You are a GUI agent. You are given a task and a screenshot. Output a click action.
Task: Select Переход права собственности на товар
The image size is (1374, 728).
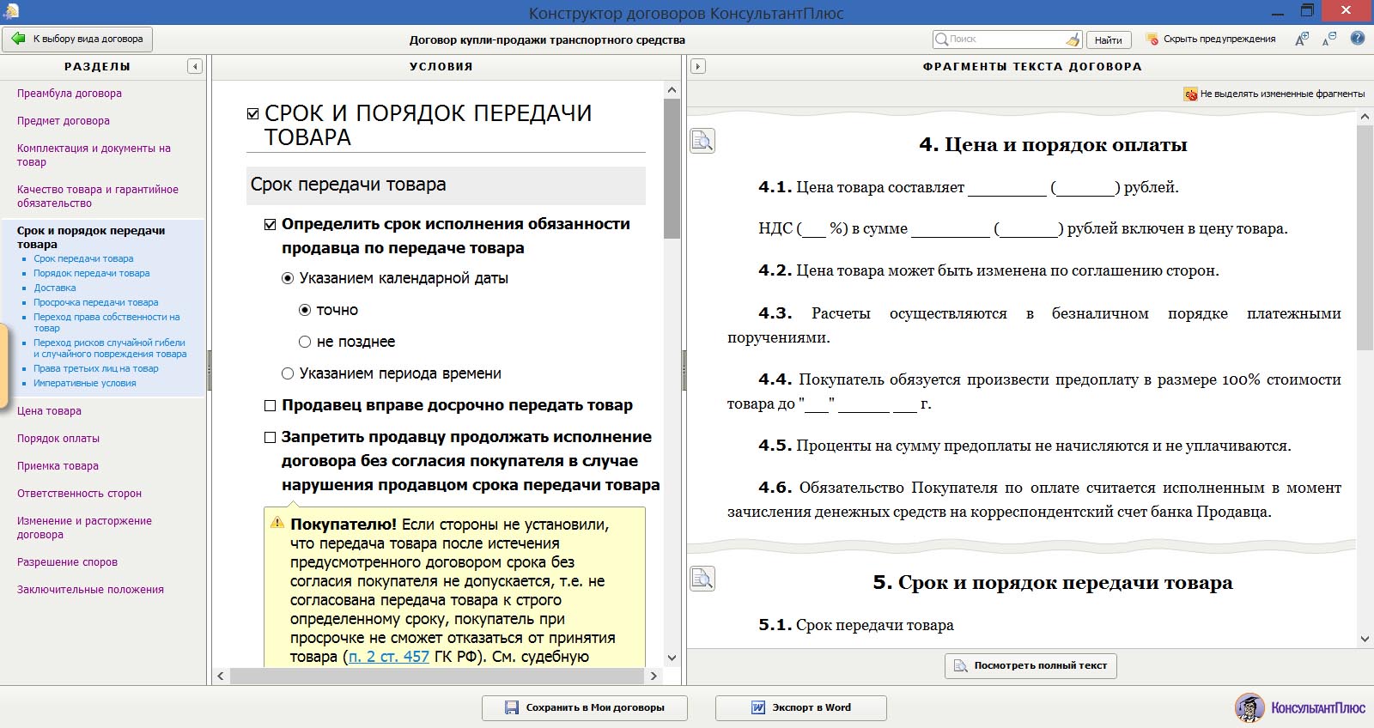point(106,323)
